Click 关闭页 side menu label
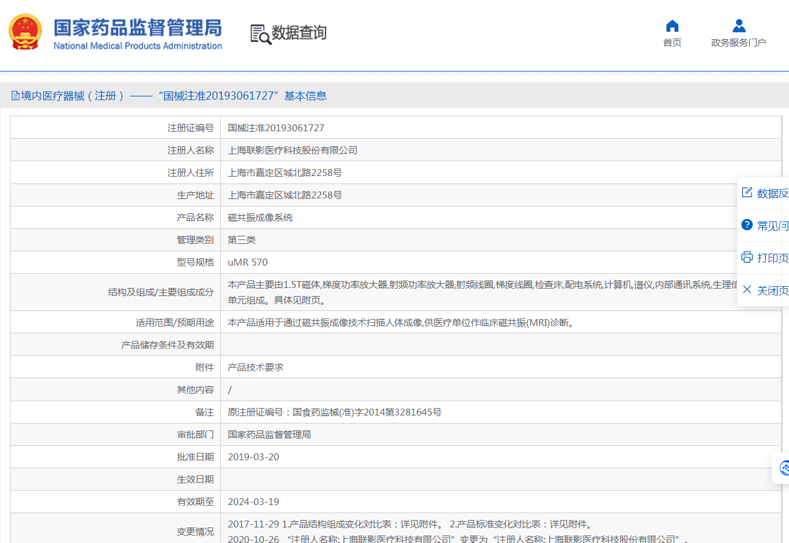The image size is (789, 543). click(773, 290)
